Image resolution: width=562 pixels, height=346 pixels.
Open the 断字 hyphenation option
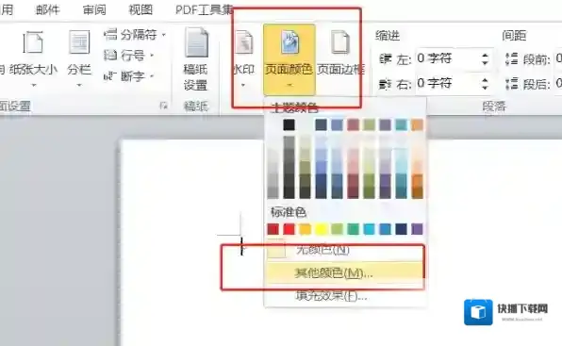point(129,76)
